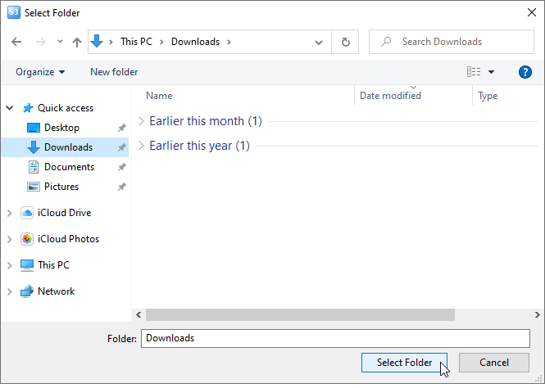545x388 pixels.
Task: Go back using the left arrow
Action: (16, 42)
